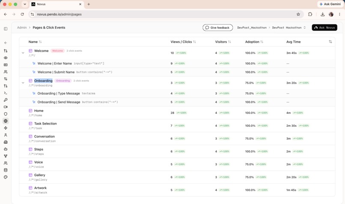Screen dimensions: 345x204
Task: Select the globe icon in sidebar
Action: pos(6,121)
